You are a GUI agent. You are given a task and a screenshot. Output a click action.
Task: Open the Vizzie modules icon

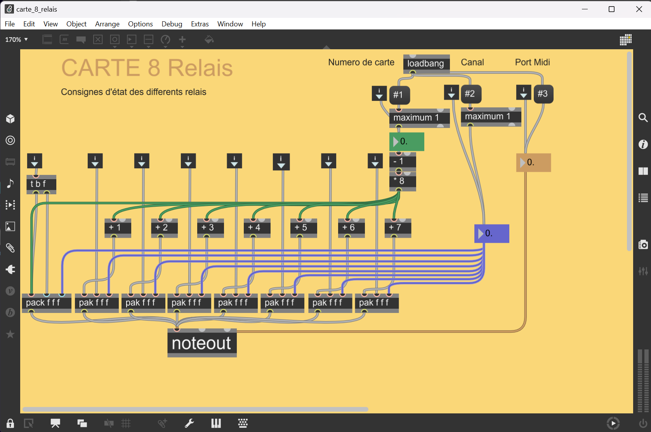click(x=10, y=291)
